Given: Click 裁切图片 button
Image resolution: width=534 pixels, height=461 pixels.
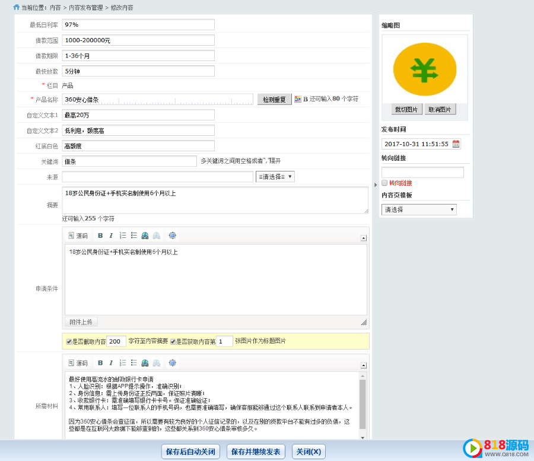Looking at the screenshot, I should click(406, 109).
